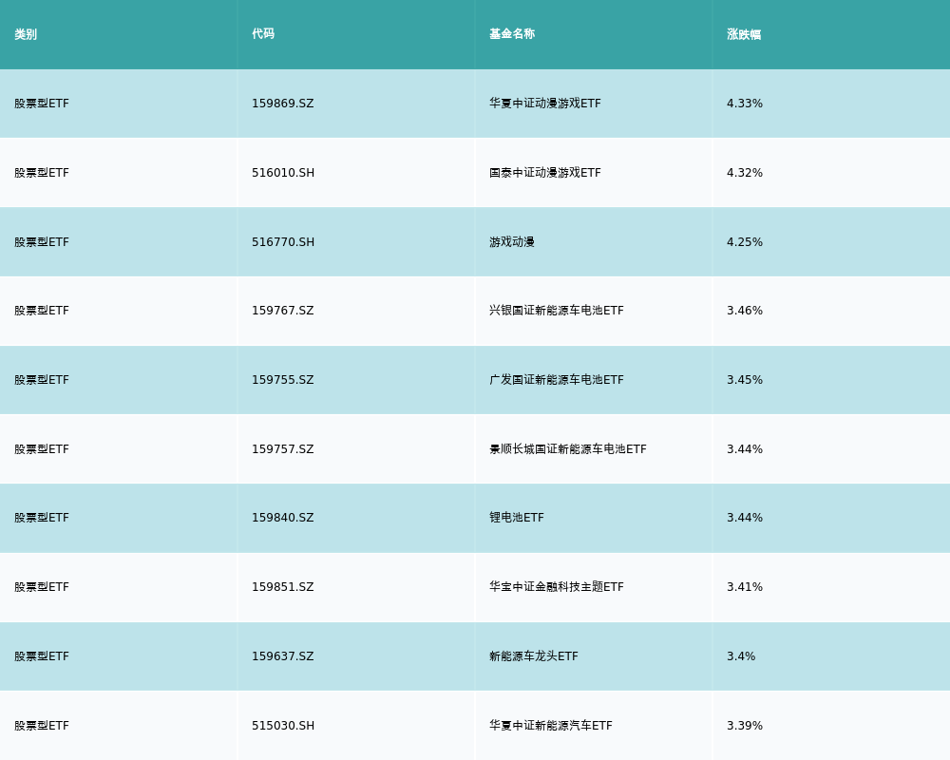Click the 3.46% change value
The height and width of the screenshot is (760, 950).
point(744,311)
